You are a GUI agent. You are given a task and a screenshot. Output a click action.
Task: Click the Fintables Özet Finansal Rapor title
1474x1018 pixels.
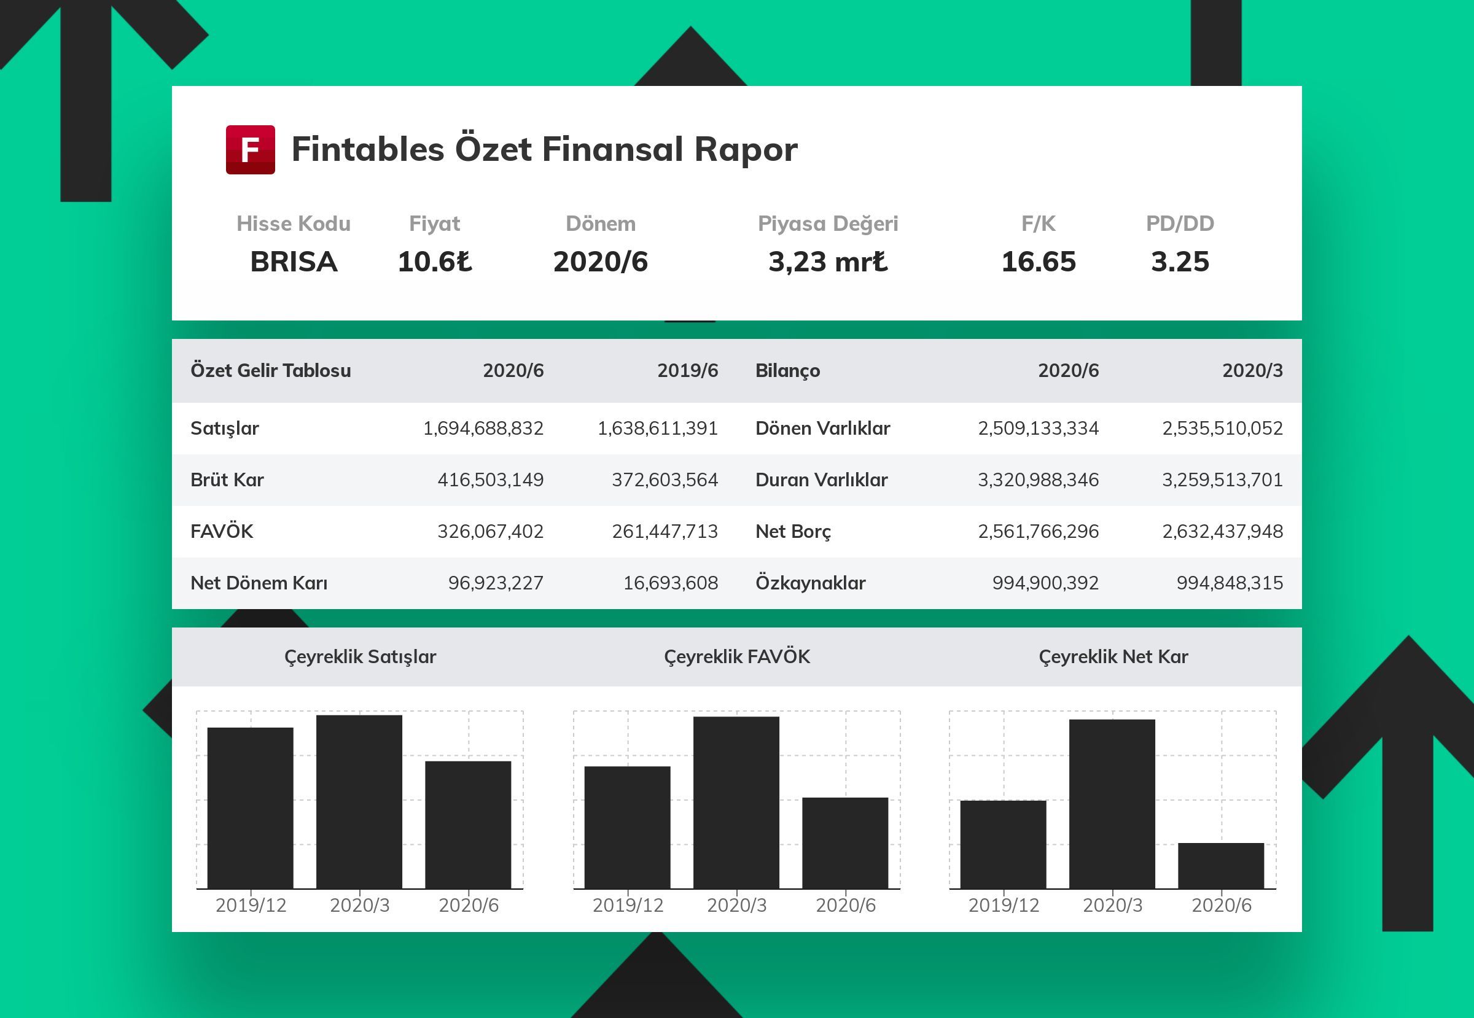[544, 149]
